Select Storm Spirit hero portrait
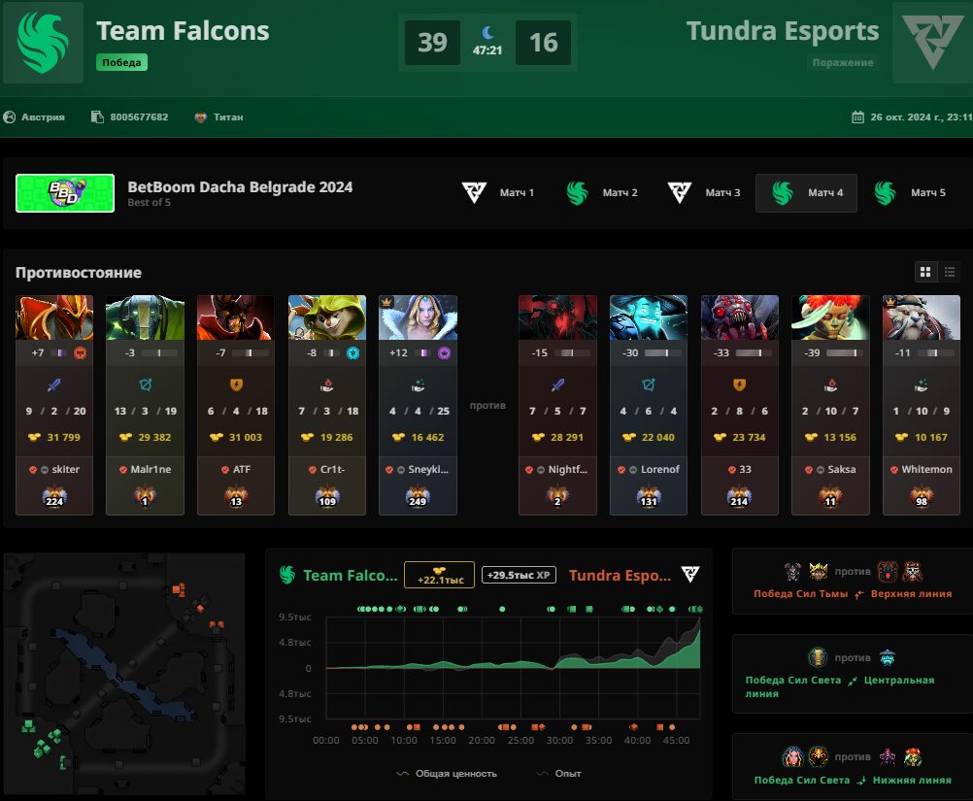973x801 pixels. pyautogui.click(x=649, y=317)
